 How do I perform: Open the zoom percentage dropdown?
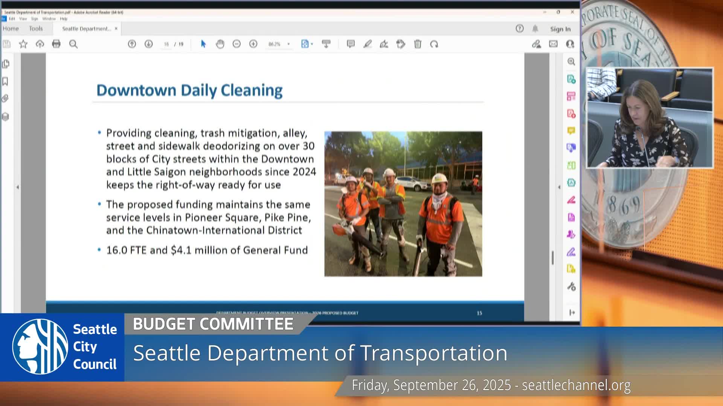coord(279,44)
